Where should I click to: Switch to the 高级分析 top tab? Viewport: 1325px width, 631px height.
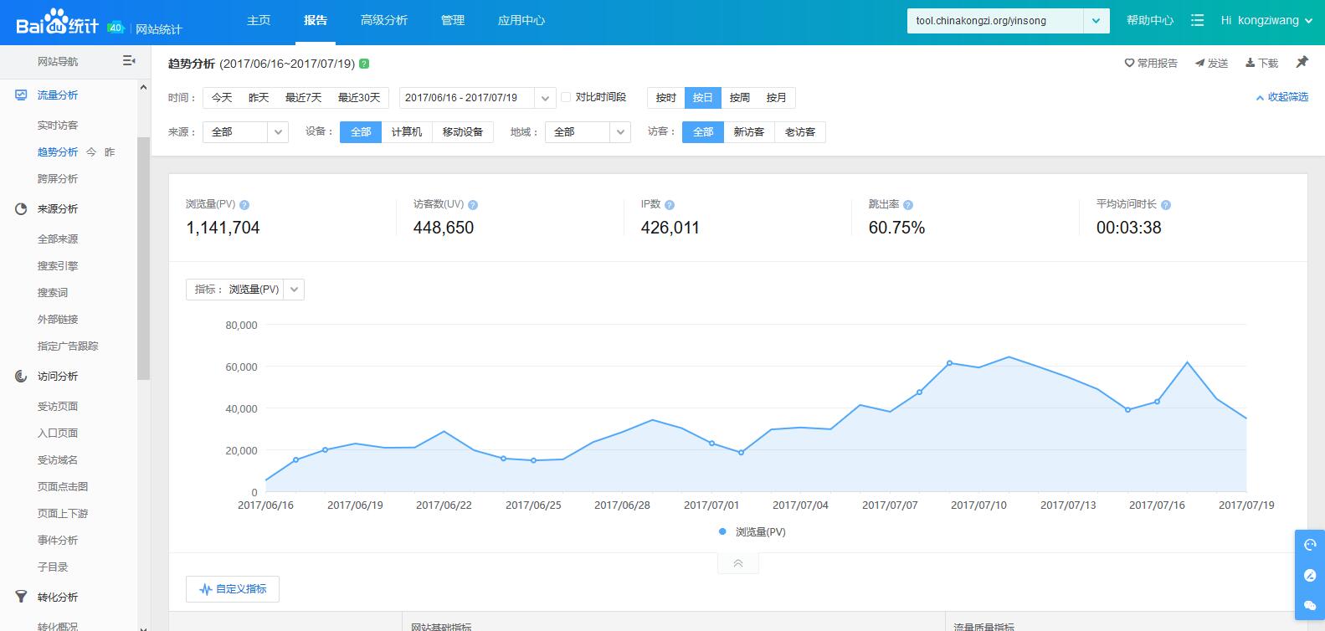click(383, 21)
